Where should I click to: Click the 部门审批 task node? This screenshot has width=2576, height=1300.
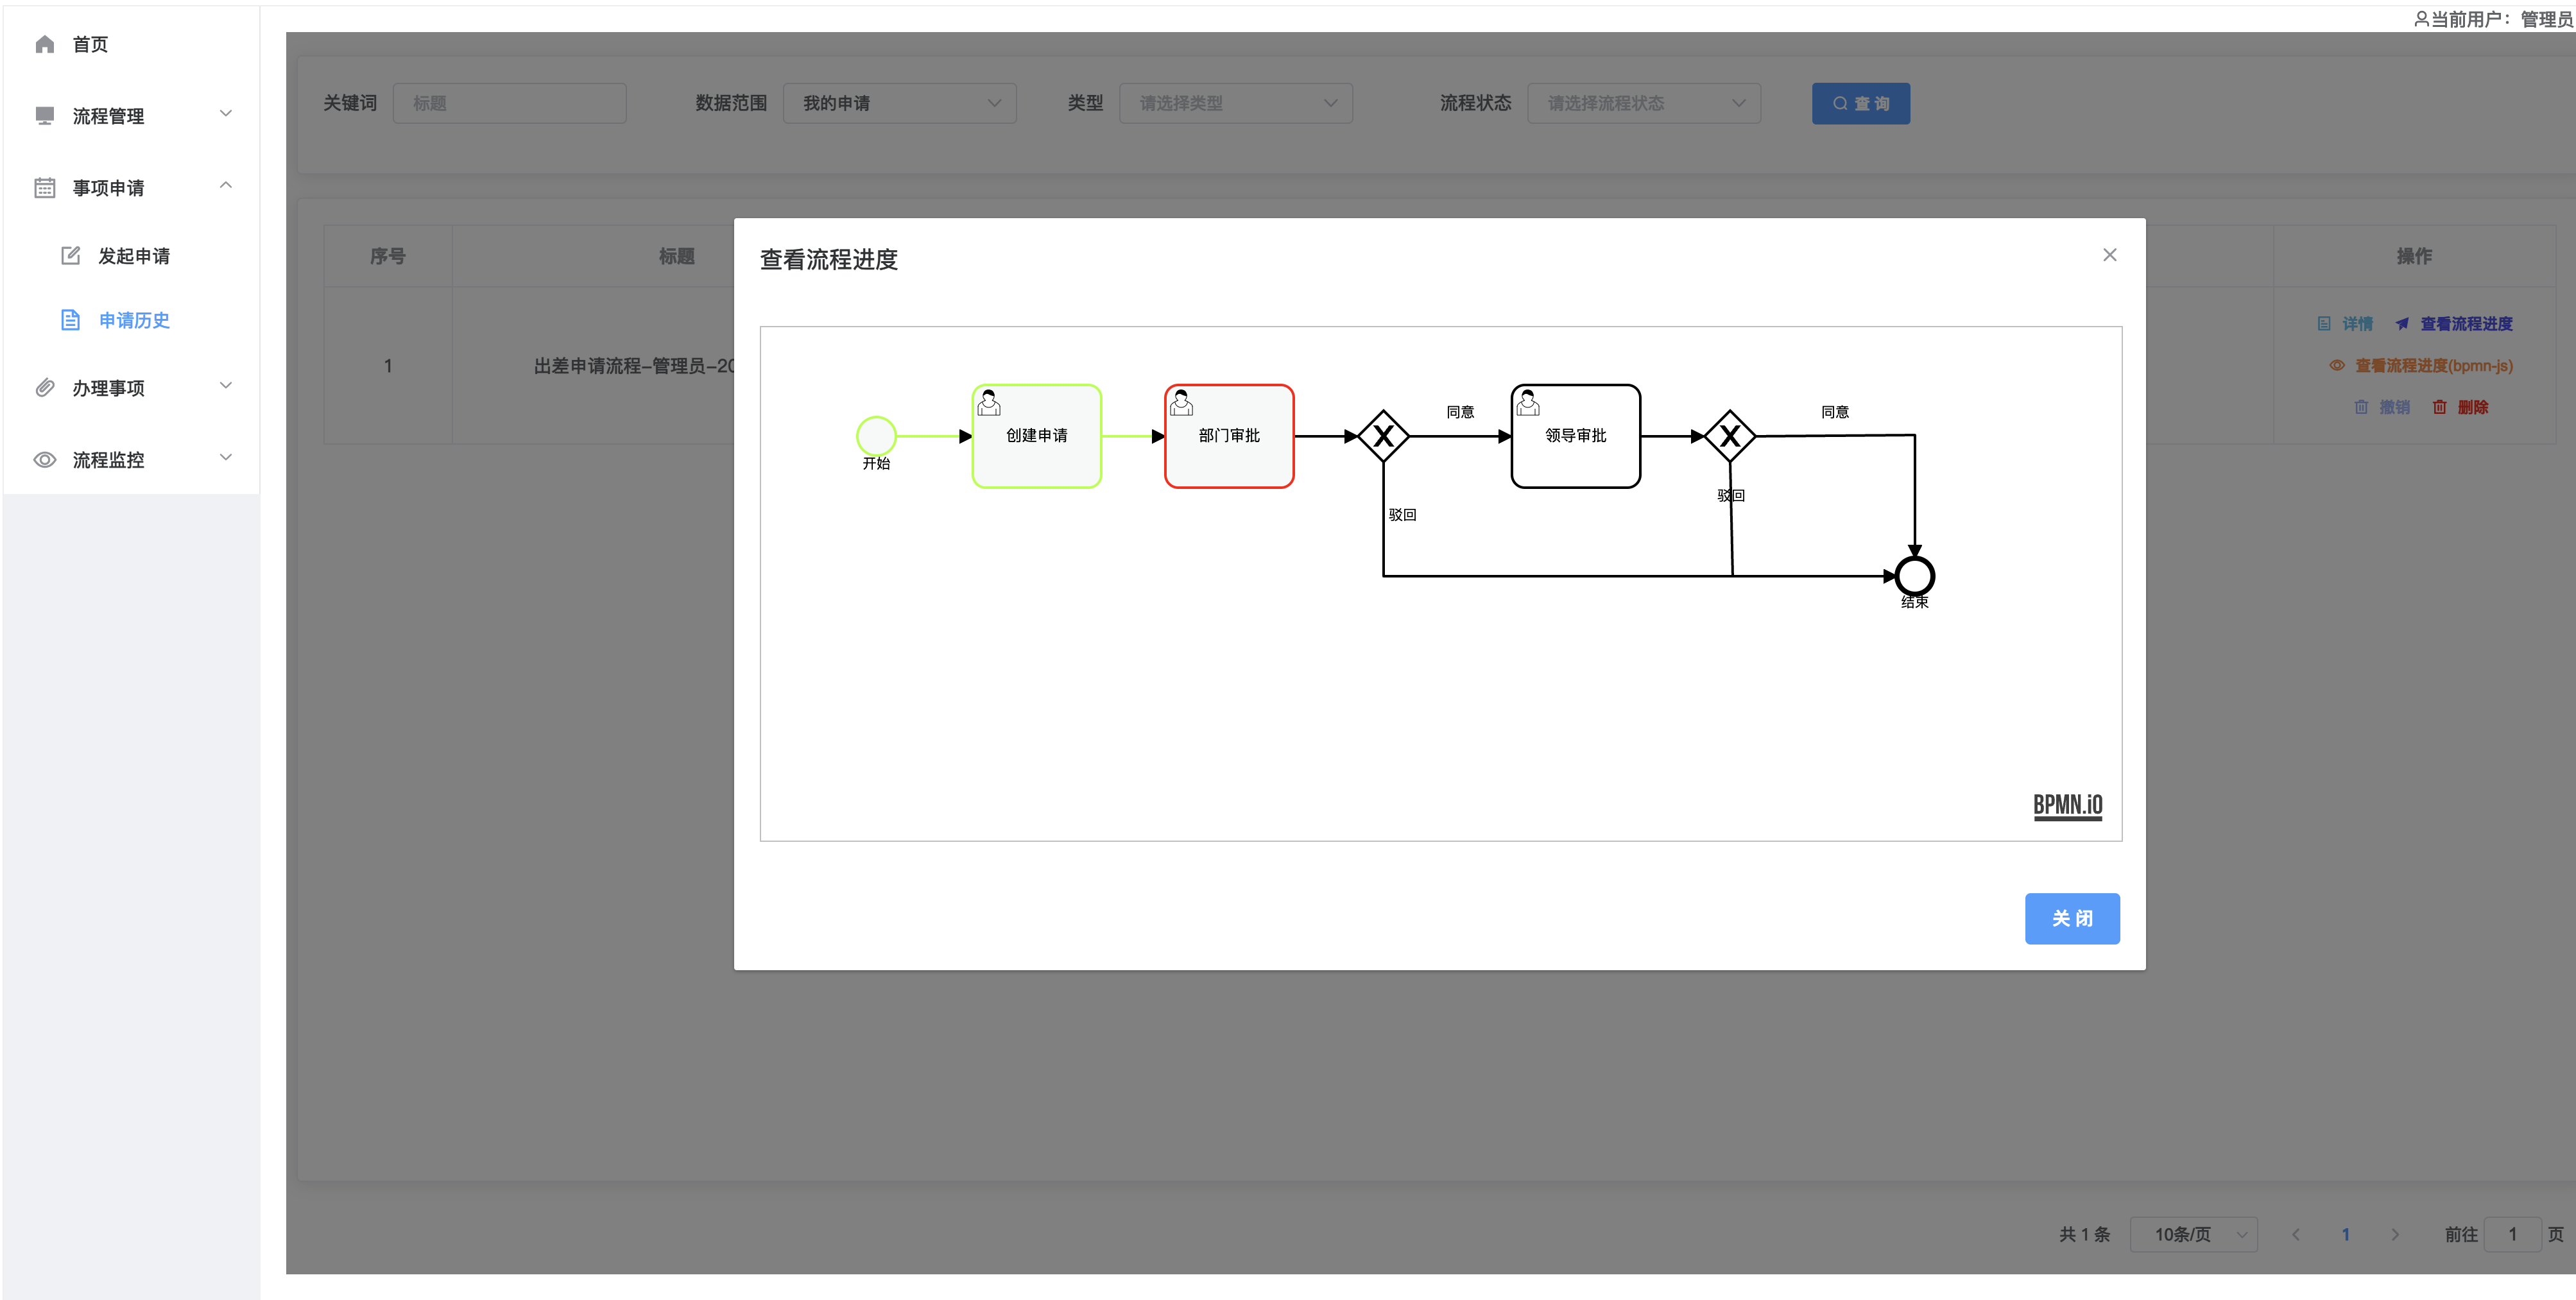click(x=1229, y=436)
